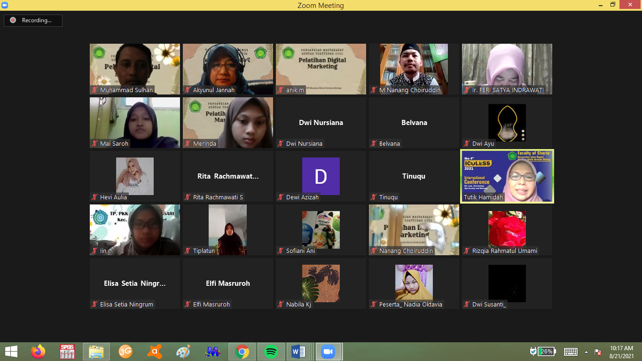This screenshot has height=361, width=642.
Task: Open Google Chrome from the taskbar
Action: [242, 351]
